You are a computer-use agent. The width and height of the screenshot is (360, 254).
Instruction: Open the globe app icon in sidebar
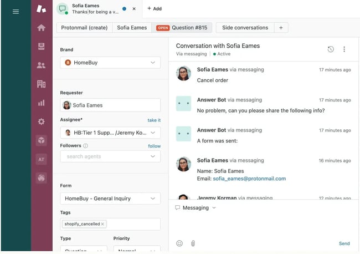coord(42,177)
